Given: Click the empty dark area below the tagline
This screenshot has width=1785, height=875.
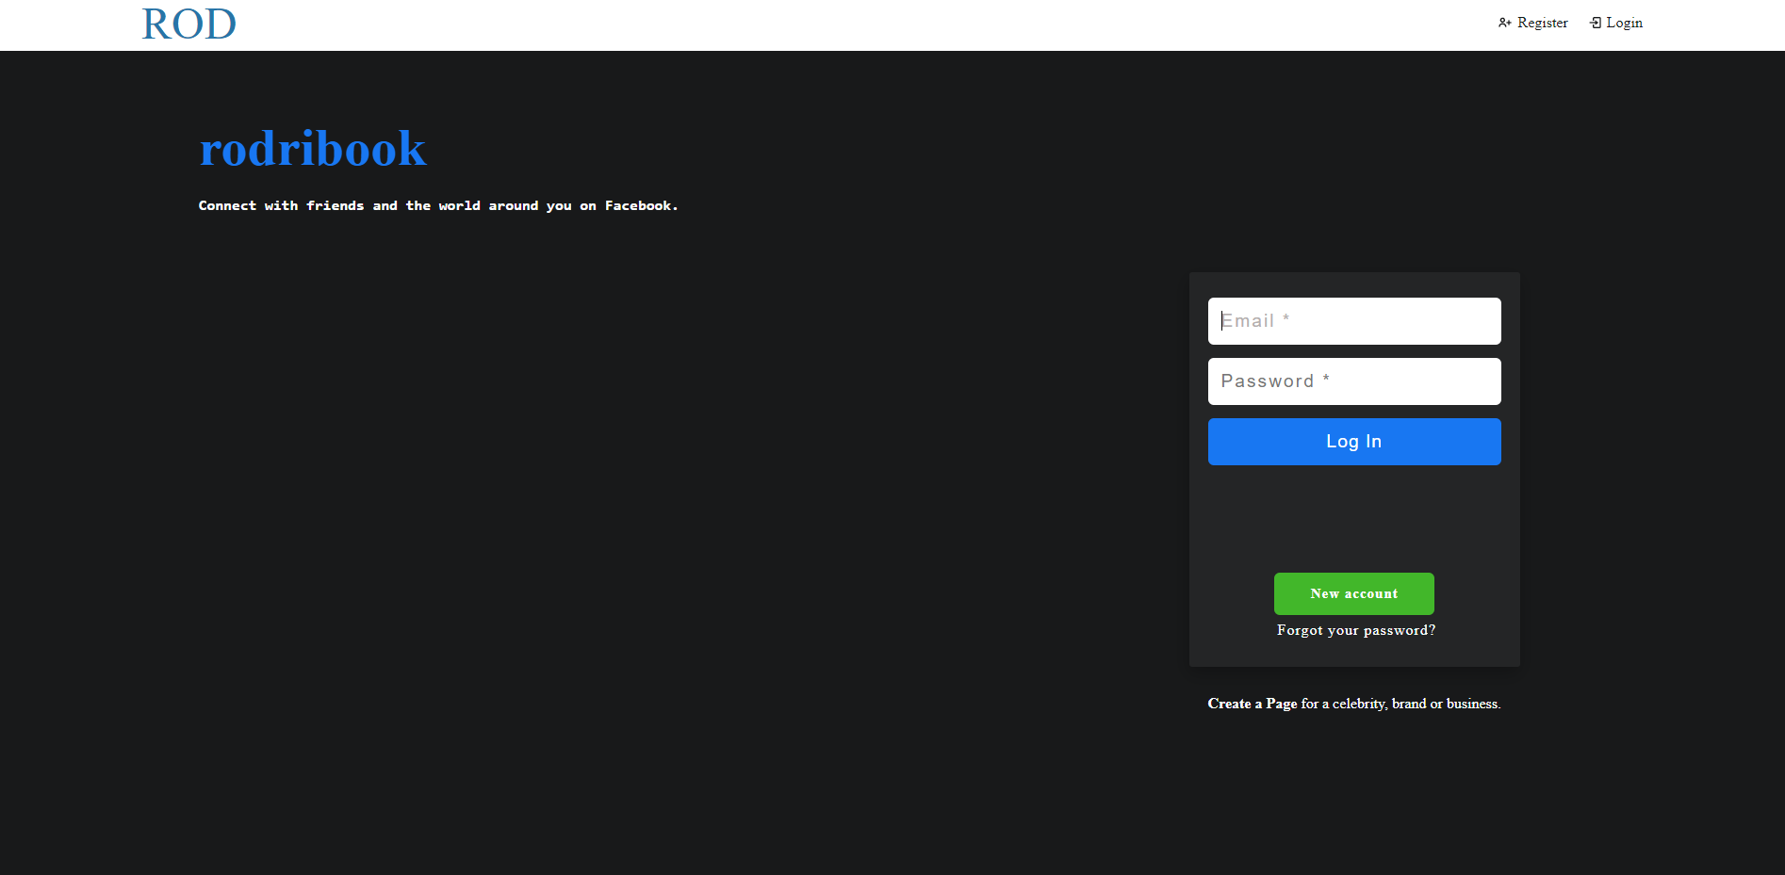Looking at the screenshot, I should tap(565, 471).
